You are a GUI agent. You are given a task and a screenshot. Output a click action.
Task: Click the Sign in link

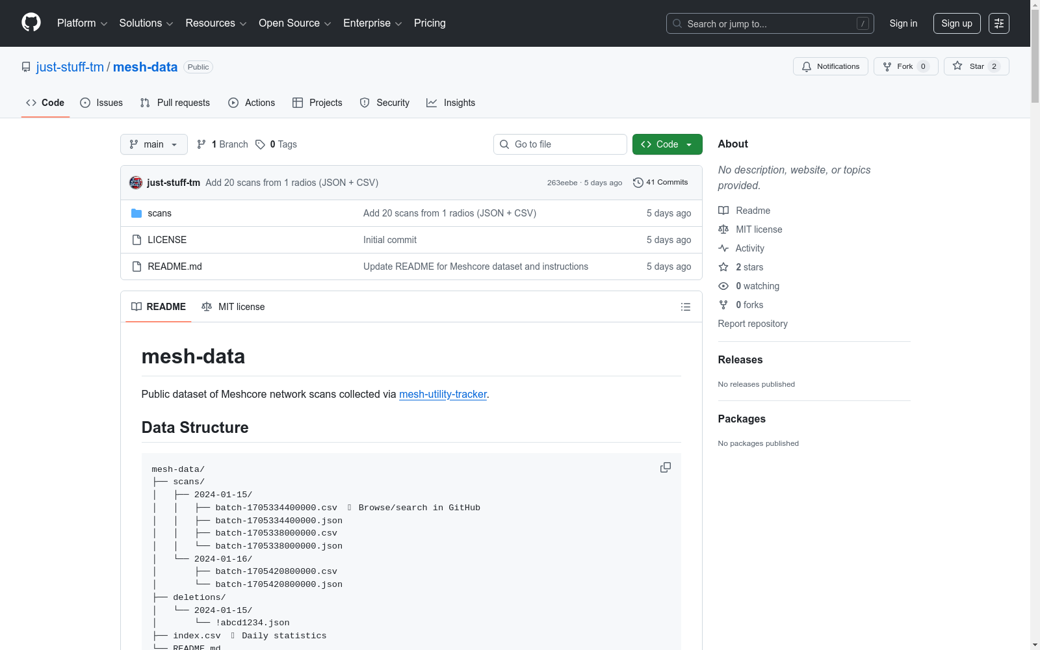(x=903, y=23)
